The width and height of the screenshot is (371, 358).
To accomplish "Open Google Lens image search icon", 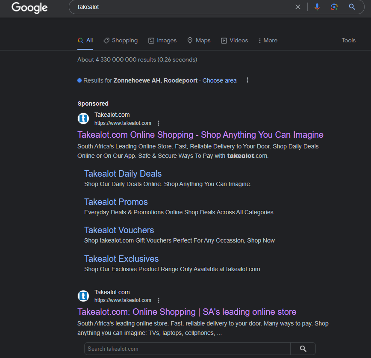I will point(334,7).
